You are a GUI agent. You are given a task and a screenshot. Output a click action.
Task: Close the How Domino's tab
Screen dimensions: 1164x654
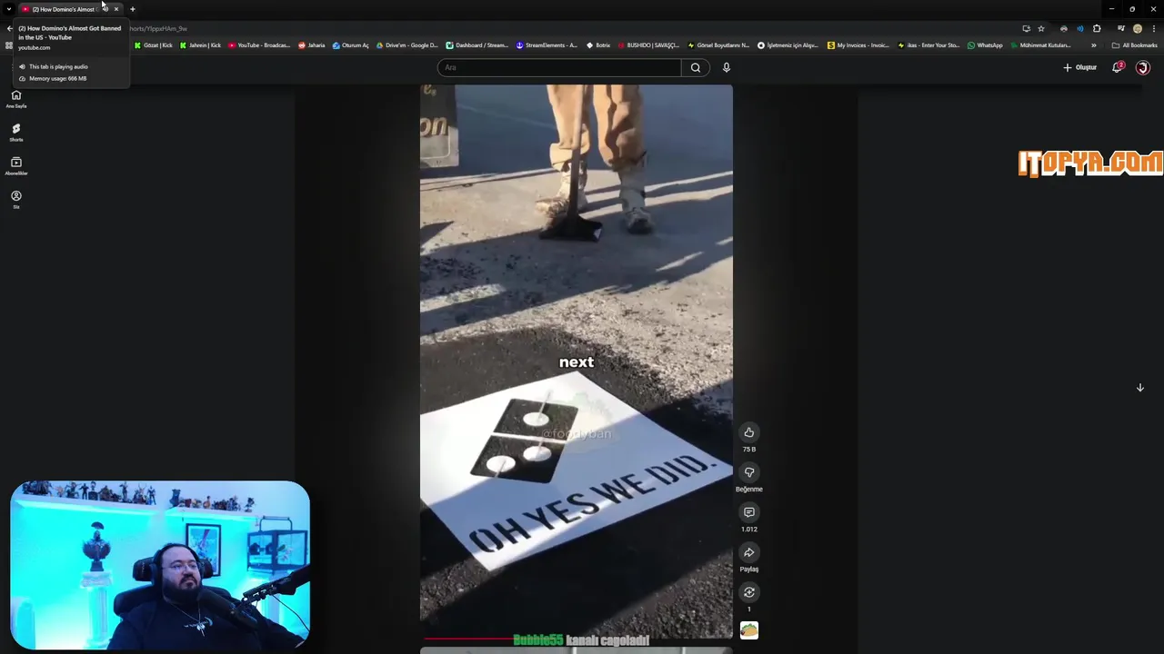pyautogui.click(x=115, y=9)
